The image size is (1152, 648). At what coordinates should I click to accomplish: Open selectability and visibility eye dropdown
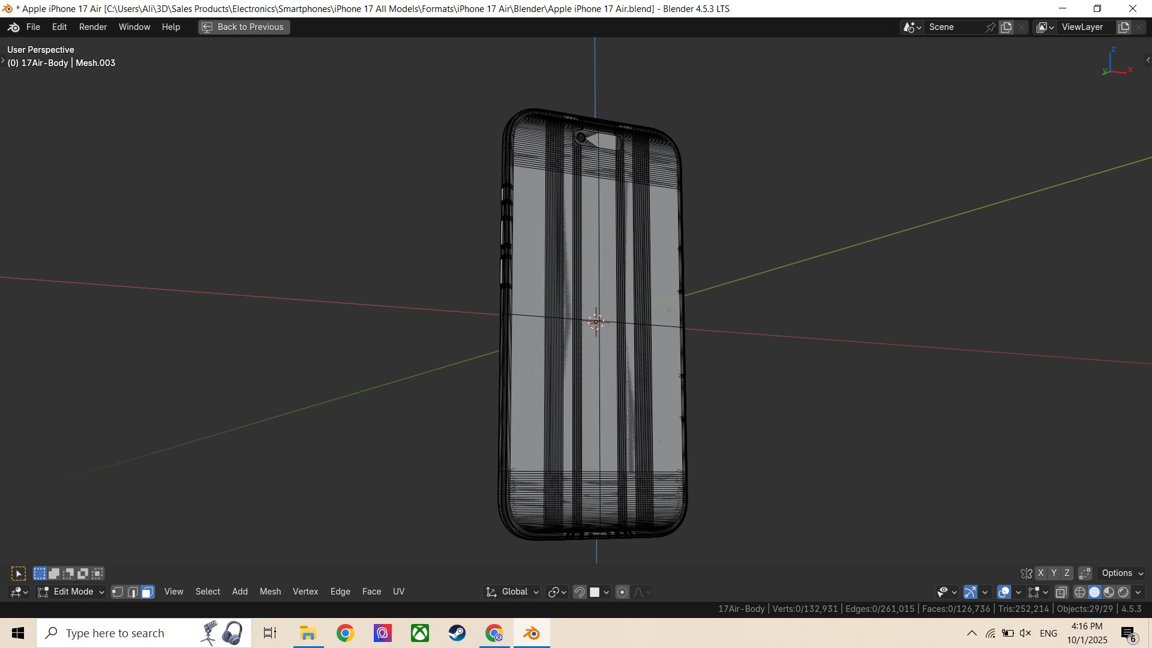(x=947, y=592)
